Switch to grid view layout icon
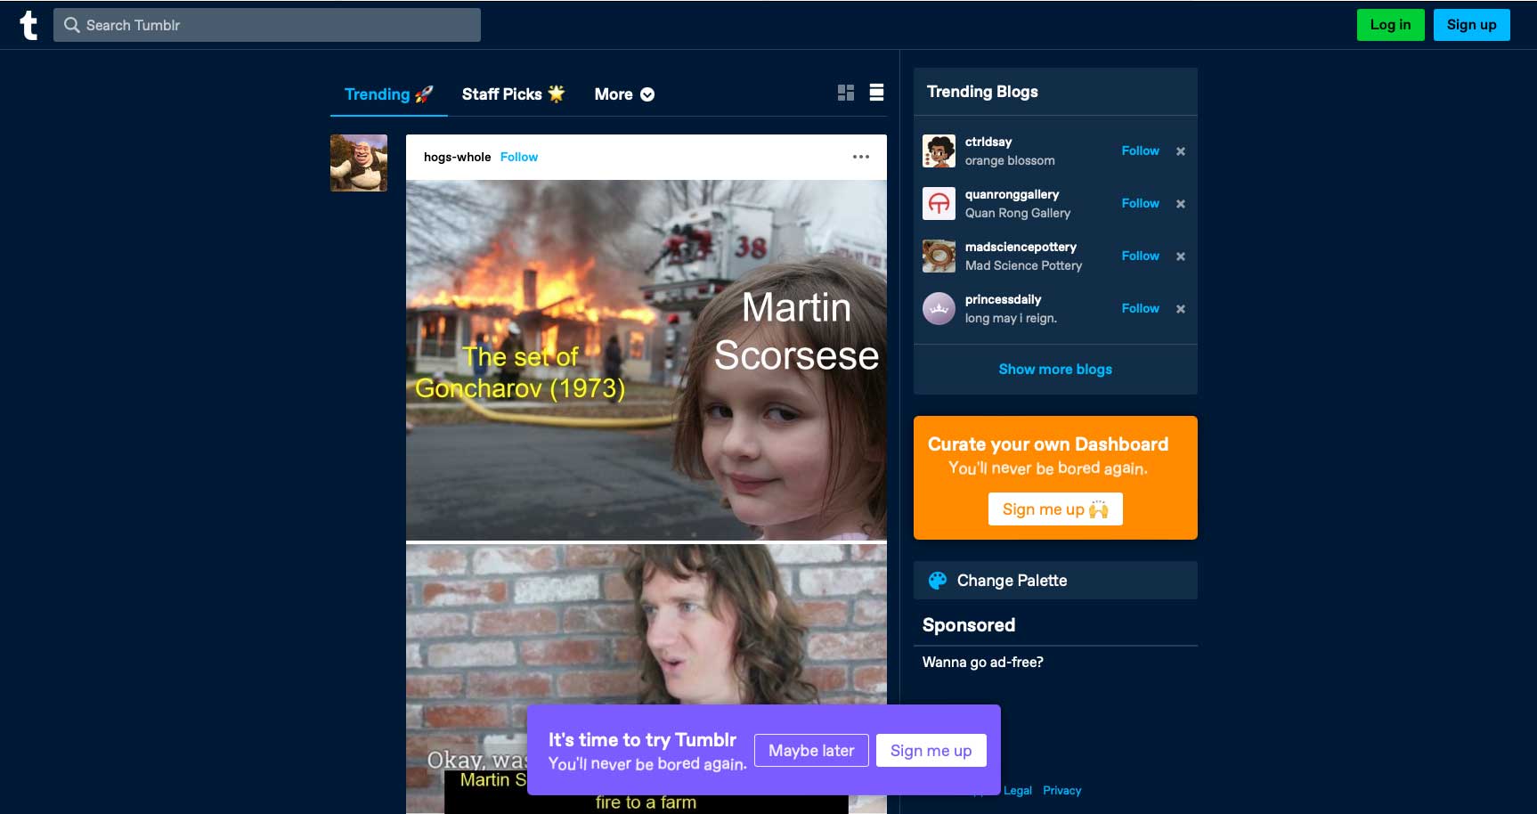1537x814 pixels. [846, 93]
